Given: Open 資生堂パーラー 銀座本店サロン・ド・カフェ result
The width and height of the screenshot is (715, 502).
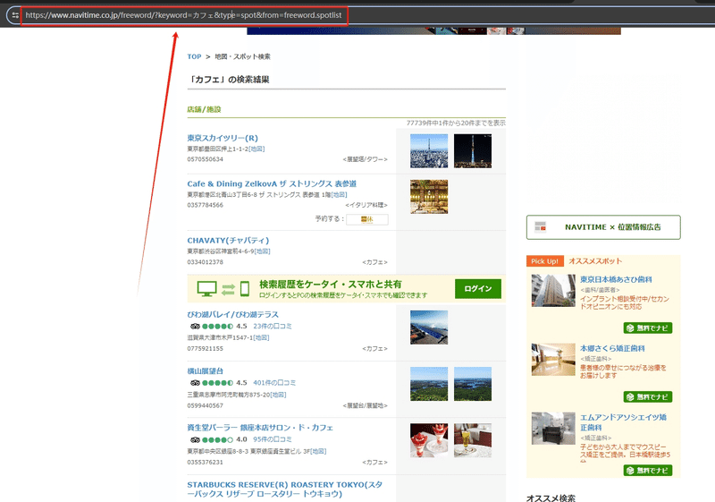Looking at the screenshot, I should click(260, 428).
